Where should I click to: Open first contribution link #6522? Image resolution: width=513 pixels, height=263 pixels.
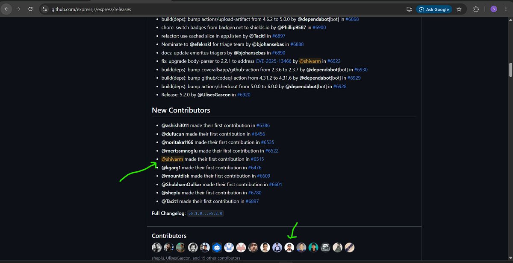[272, 150]
